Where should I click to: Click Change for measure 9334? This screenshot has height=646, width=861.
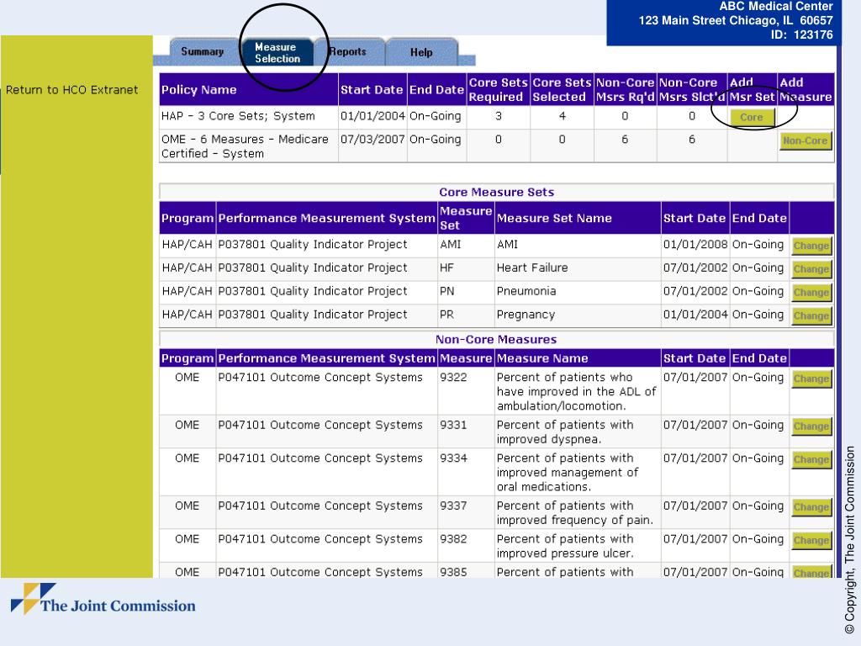pos(811,459)
